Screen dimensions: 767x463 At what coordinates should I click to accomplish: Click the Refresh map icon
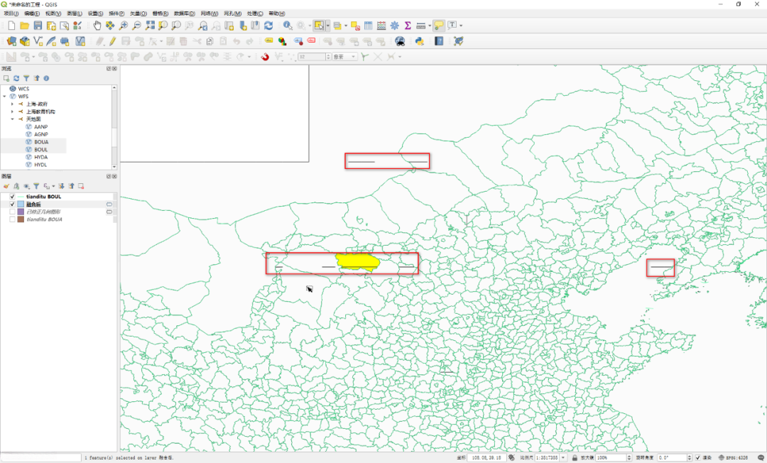[268, 26]
